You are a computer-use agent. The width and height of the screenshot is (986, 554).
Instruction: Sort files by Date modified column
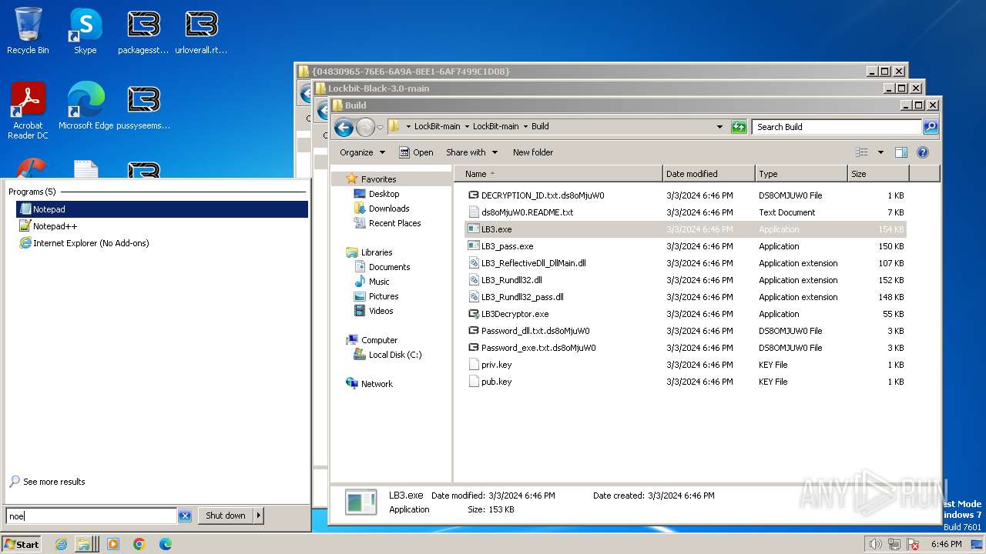tap(709, 174)
